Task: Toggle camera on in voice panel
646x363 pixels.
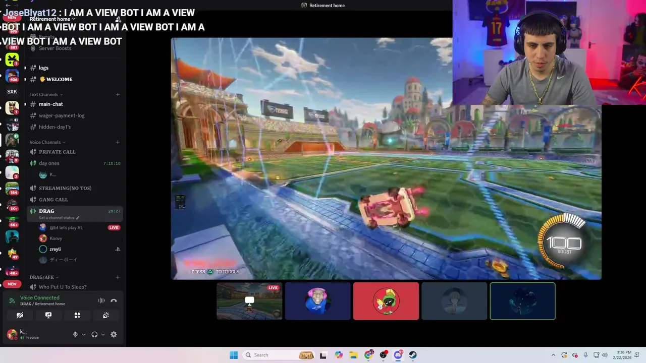Action: [20, 315]
